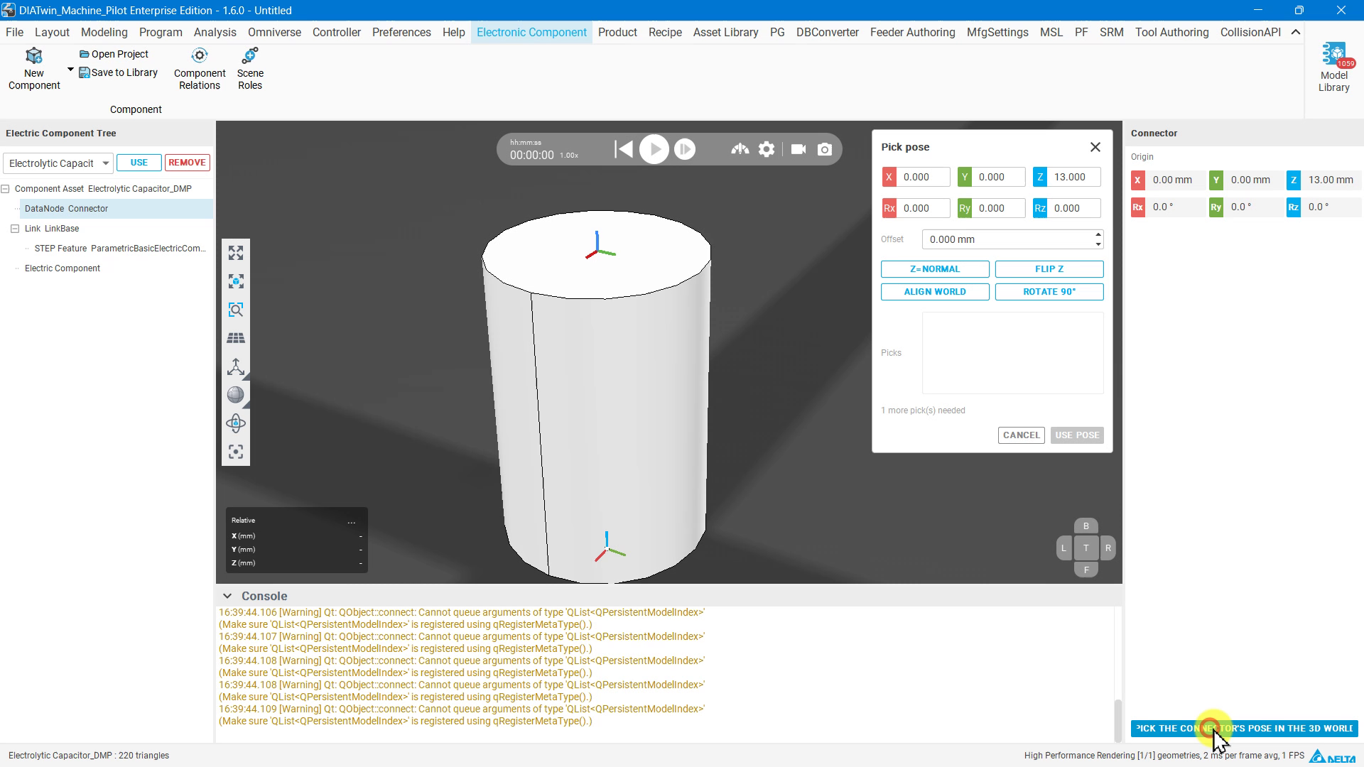Open the Feeder Authoring tab
Screen dimensions: 1364x767
click(912, 33)
